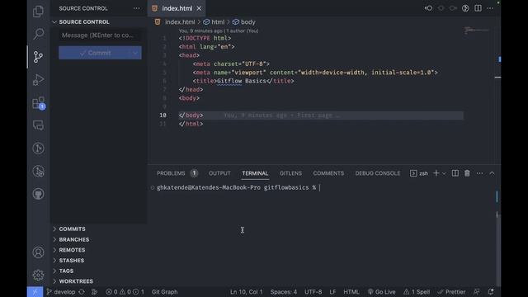This screenshot has width=528, height=297.
Task: Open the Comments chat icon in activity bar
Action: 38,125
